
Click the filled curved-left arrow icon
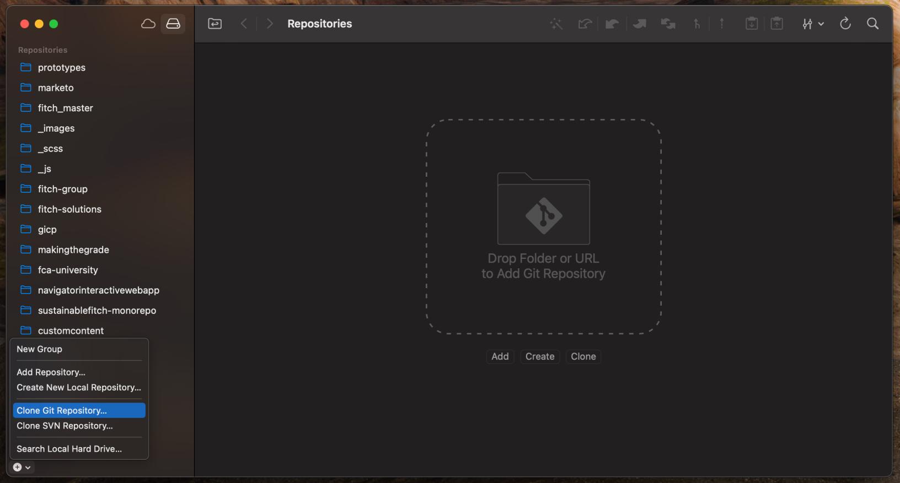point(612,24)
